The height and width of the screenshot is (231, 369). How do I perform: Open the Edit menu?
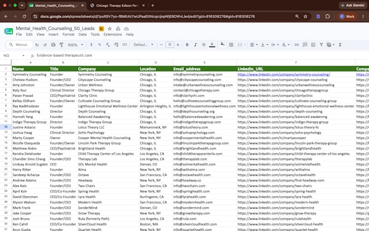click(x=29, y=34)
